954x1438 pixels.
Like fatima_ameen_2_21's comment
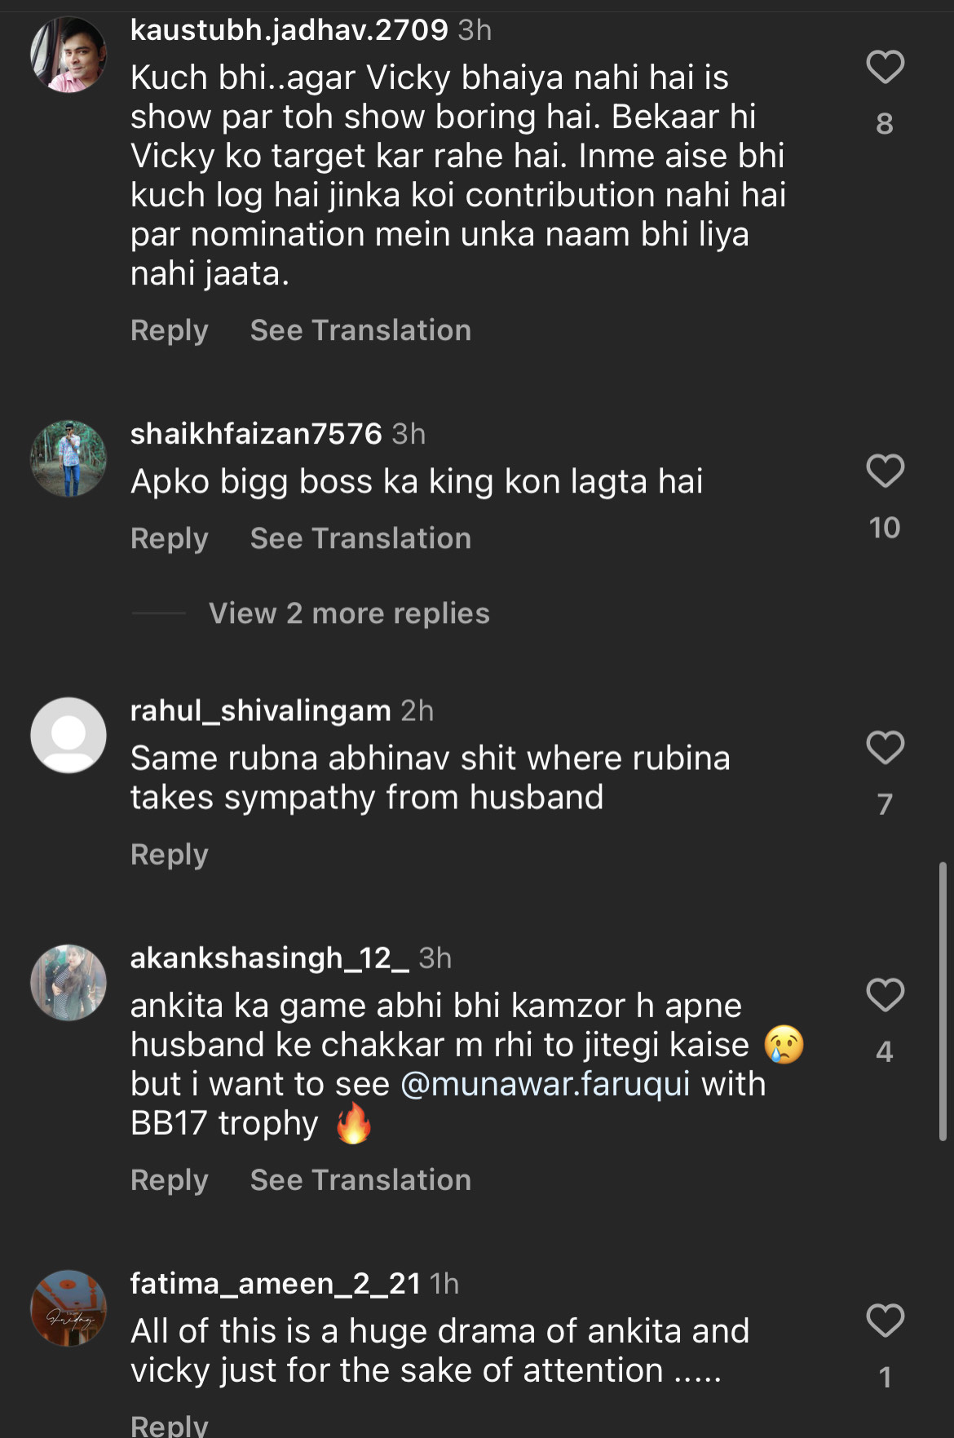[x=885, y=1321]
